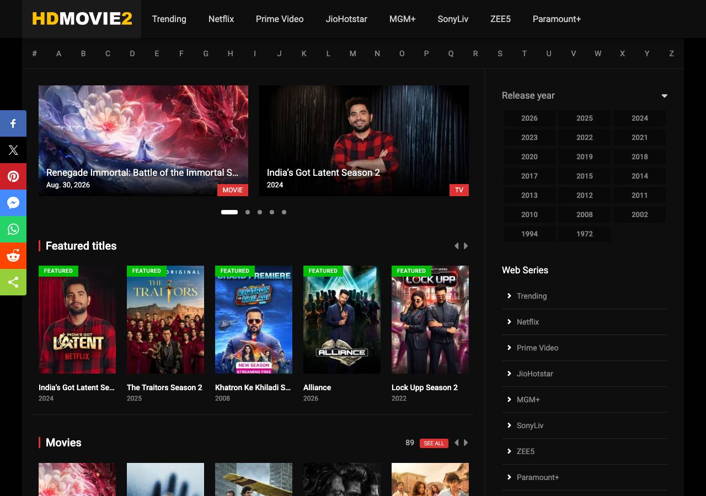Select fifth carousel slide dot
The width and height of the screenshot is (706, 496).
point(284,212)
